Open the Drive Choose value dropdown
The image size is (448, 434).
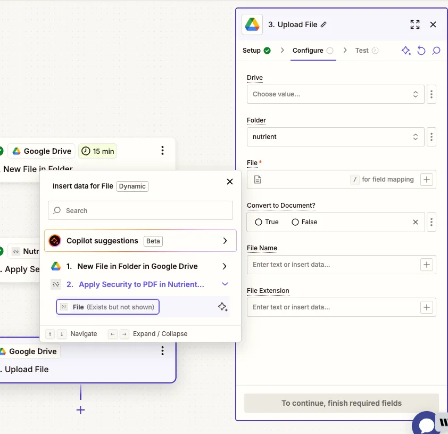pos(335,94)
